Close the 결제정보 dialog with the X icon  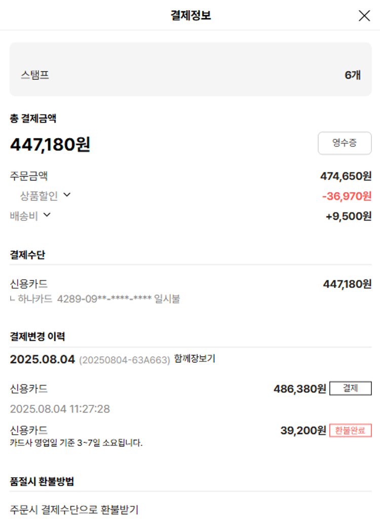coord(364,16)
